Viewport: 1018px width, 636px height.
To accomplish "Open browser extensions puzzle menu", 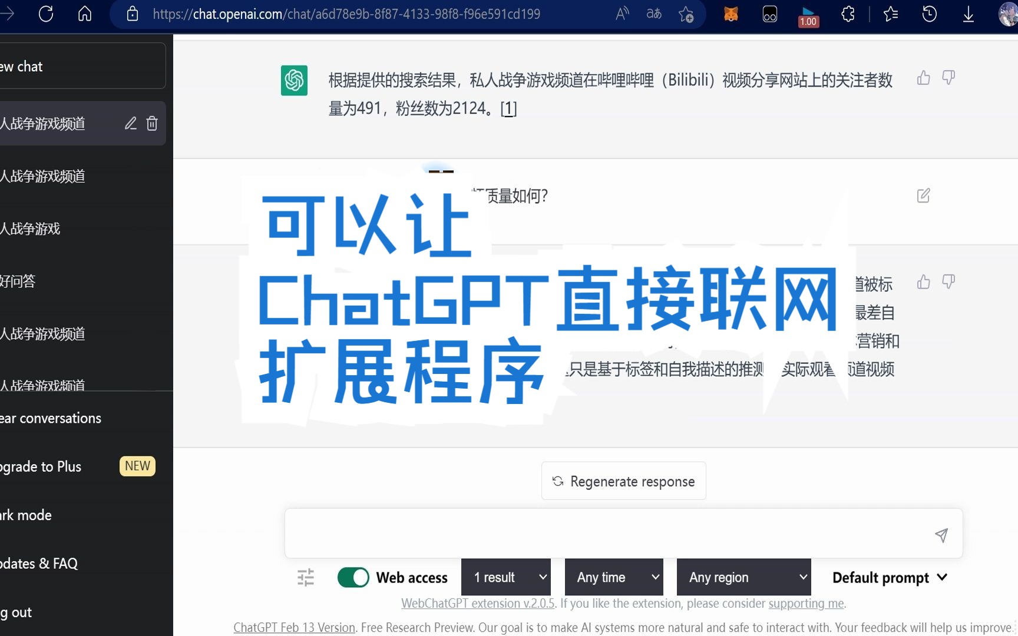I will pyautogui.click(x=848, y=14).
